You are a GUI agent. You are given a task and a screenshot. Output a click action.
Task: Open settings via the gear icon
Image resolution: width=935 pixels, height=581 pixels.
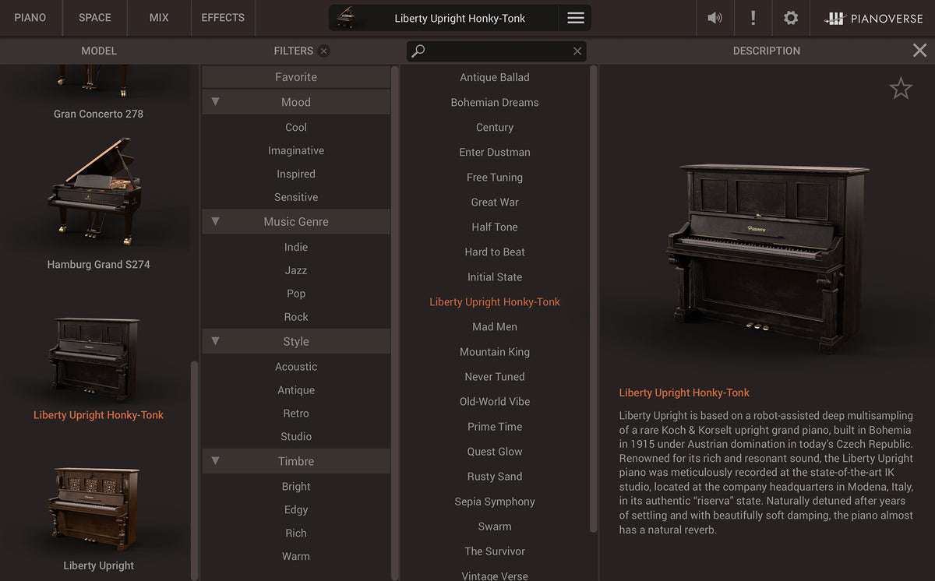791,18
